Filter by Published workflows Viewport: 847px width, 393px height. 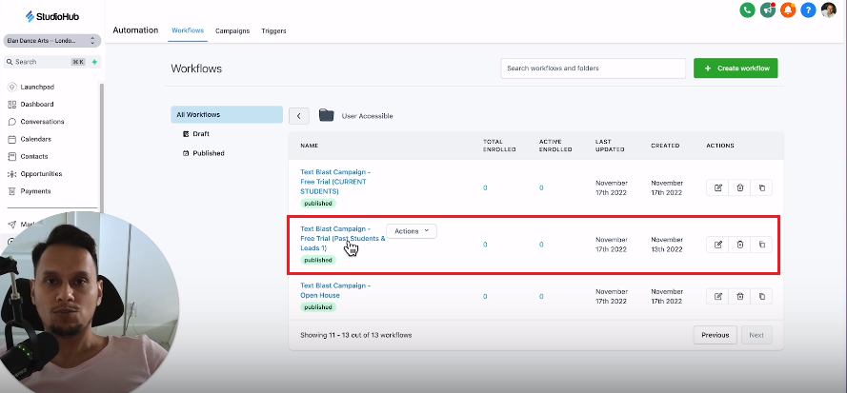tap(204, 153)
